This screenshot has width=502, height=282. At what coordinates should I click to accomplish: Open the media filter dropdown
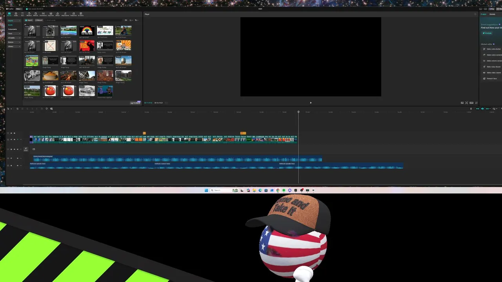136,20
